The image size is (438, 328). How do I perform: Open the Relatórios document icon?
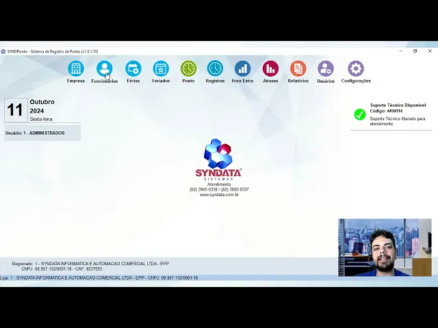point(298,68)
